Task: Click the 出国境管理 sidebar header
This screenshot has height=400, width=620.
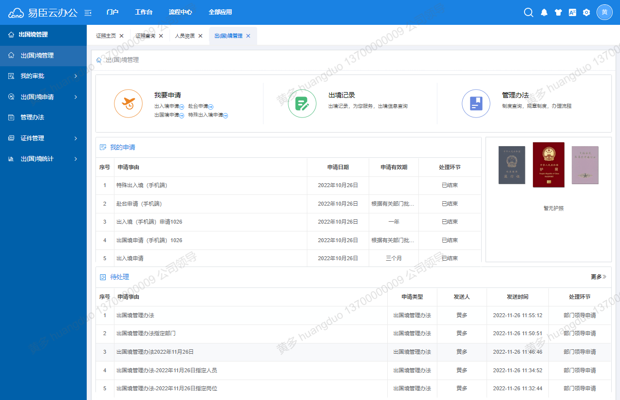Action: pos(33,35)
